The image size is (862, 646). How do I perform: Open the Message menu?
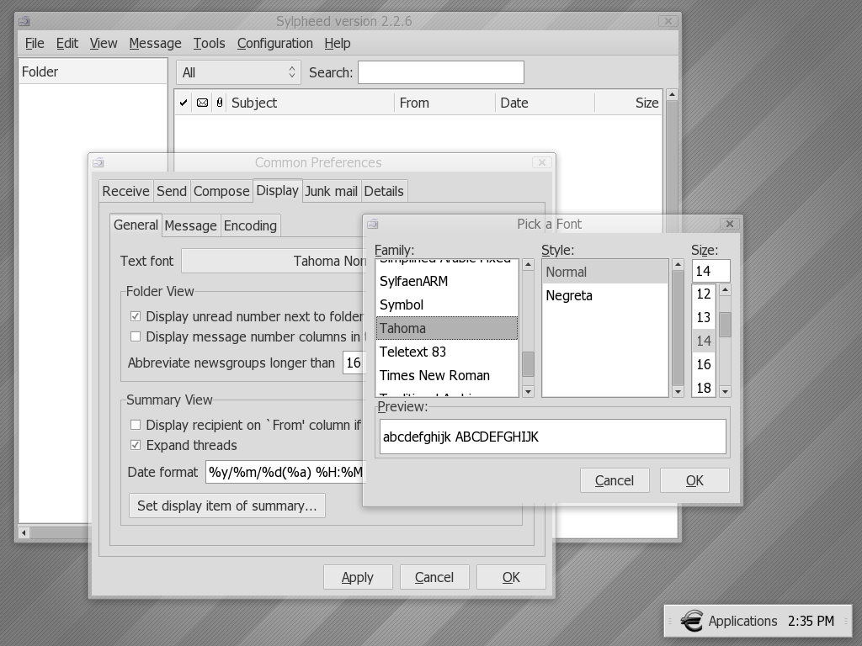coord(155,44)
